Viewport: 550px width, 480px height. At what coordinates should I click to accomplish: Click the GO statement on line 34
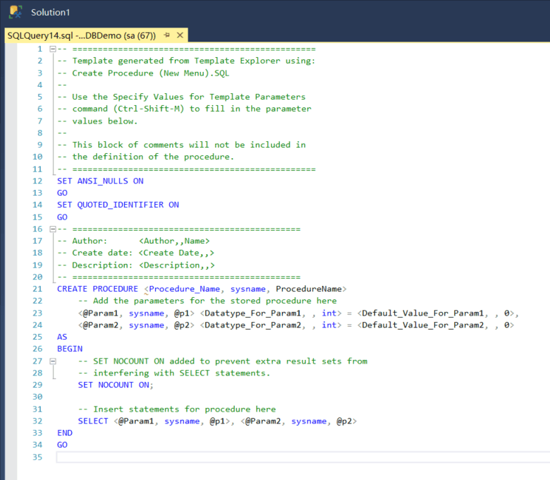[x=62, y=445]
